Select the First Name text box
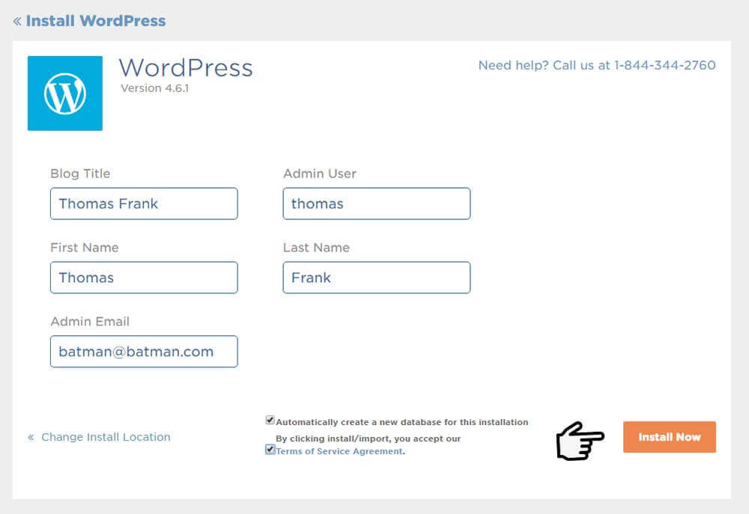749x514 pixels. [x=144, y=278]
